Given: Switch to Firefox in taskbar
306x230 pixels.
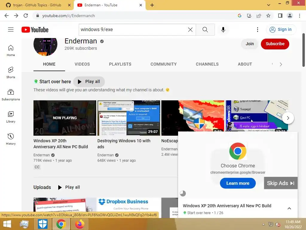Looking at the screenshot, I should pos(80,224).
